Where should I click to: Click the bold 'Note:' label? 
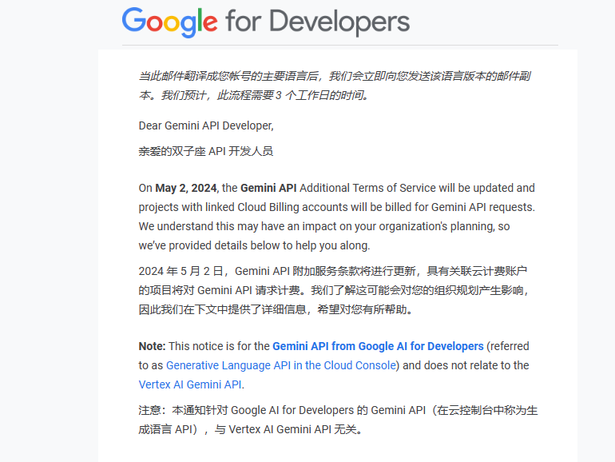coord(153,346)
